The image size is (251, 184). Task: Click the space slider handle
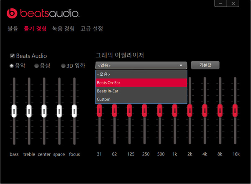(x=59, y=111)
